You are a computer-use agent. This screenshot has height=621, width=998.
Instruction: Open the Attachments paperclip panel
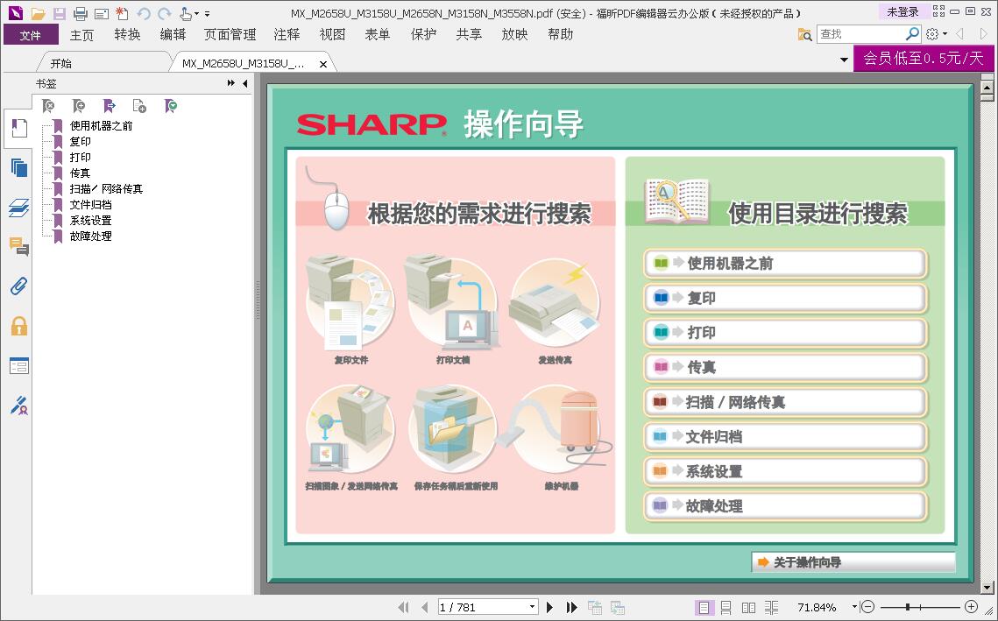[19, 286]
